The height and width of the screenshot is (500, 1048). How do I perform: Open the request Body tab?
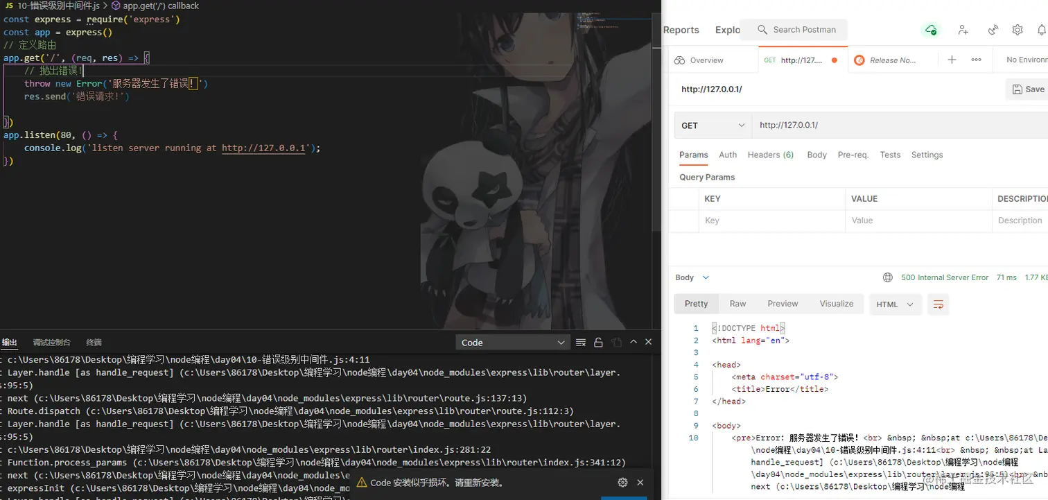817,155
